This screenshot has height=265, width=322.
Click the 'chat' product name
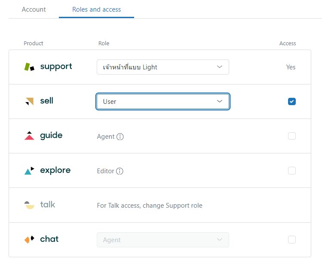coord(49,239)
